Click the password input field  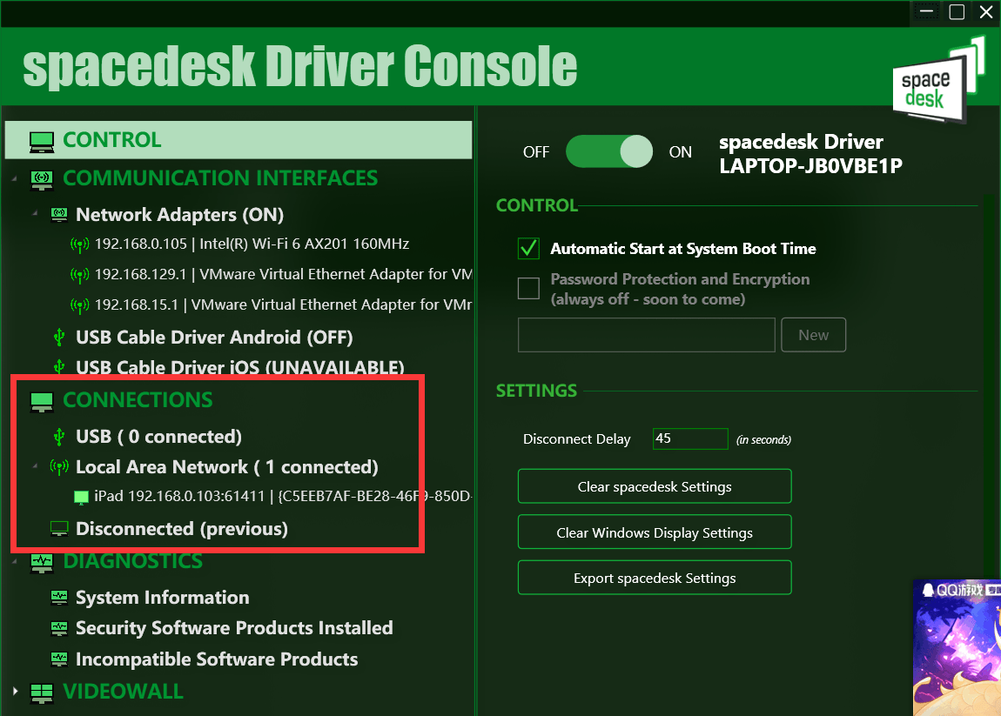tap(646, 335)
